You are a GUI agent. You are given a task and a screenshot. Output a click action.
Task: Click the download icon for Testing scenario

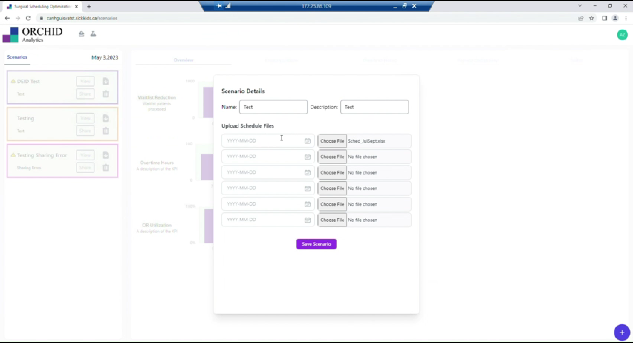pos(106,118)
